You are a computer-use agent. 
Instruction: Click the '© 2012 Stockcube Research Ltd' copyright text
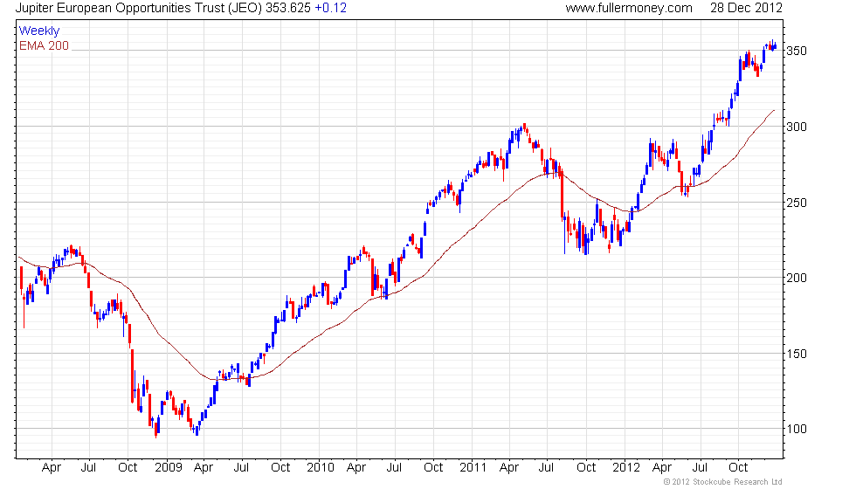pyautogui.click(x=723, y=482)
